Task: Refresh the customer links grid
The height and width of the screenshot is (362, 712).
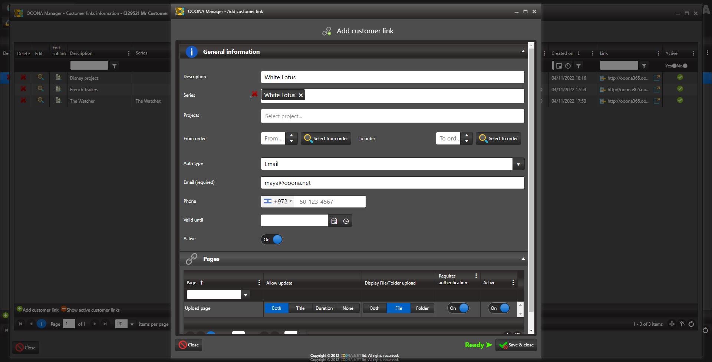Action: [x=691, y=324]
